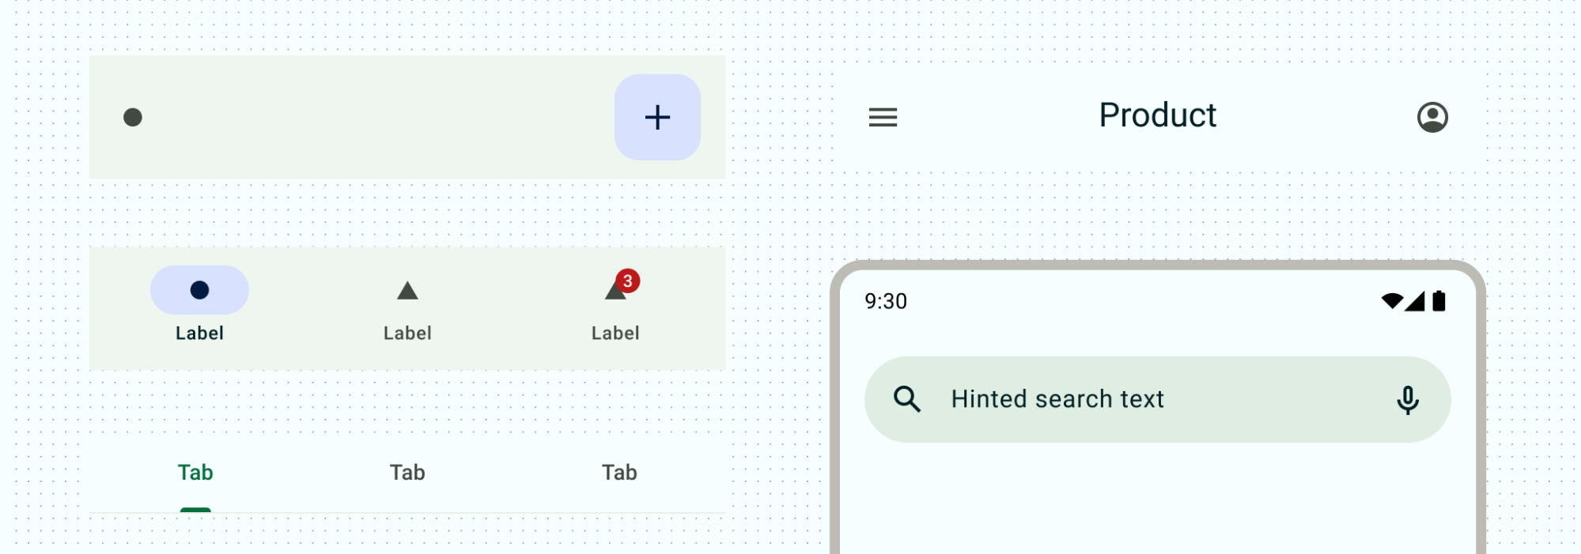
Task: Click the Product title heading
Action: click(x=1157, y=115)
